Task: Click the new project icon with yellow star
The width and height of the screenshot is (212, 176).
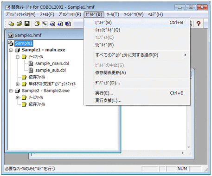Action: (37, 24)
